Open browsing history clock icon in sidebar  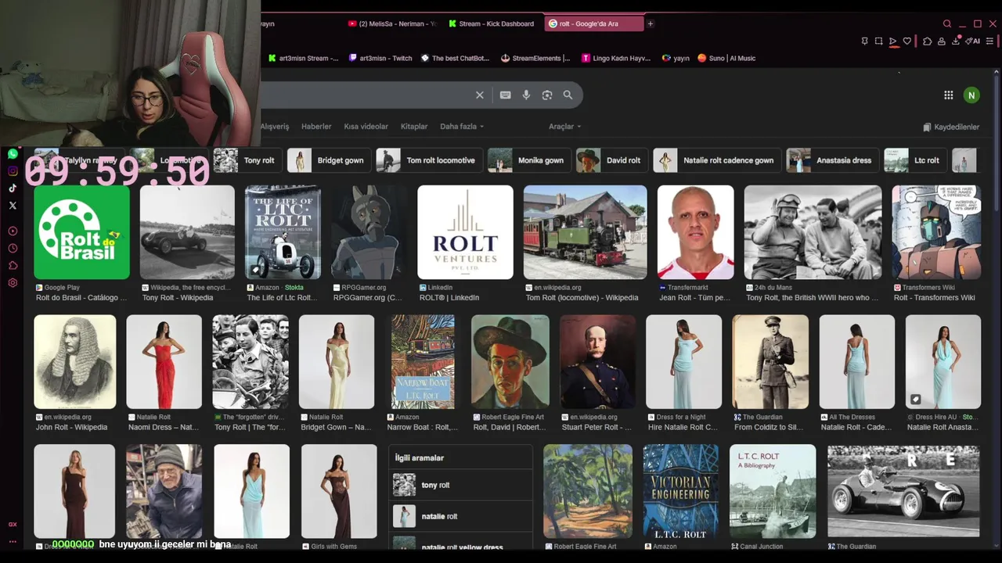(x=13, y=248)
